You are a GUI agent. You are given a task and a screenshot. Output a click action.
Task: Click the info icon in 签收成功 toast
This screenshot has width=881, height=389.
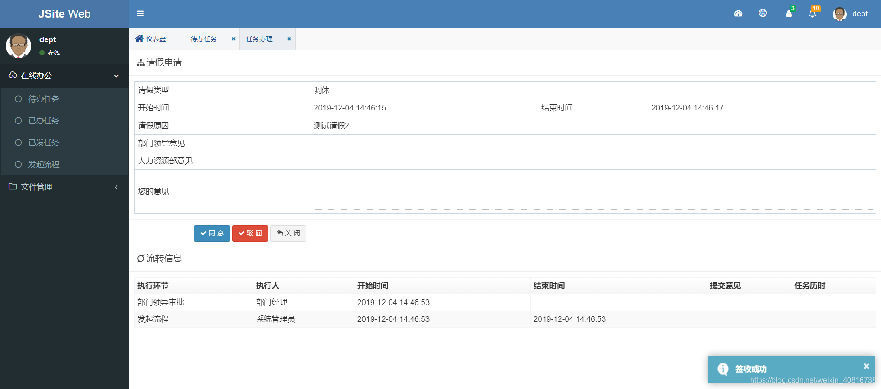[x=723, y=369]
